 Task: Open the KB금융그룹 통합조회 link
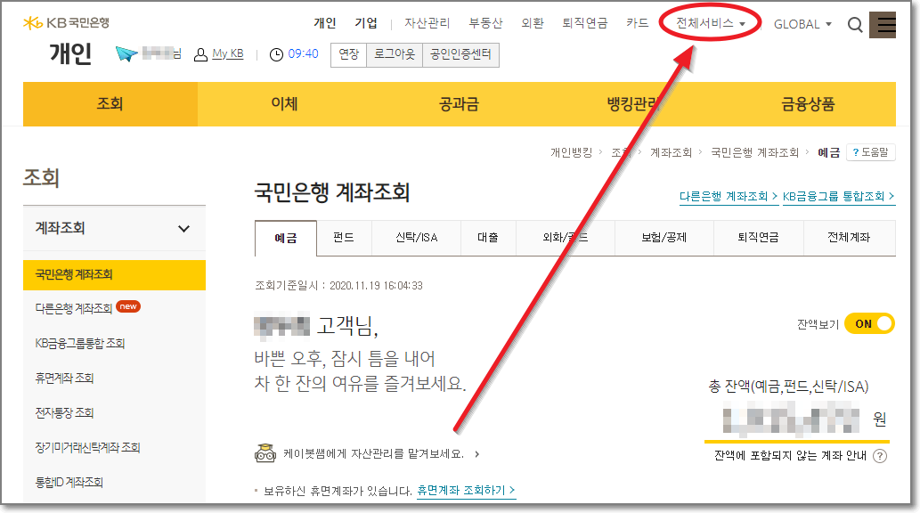click(x=839, y=197)
